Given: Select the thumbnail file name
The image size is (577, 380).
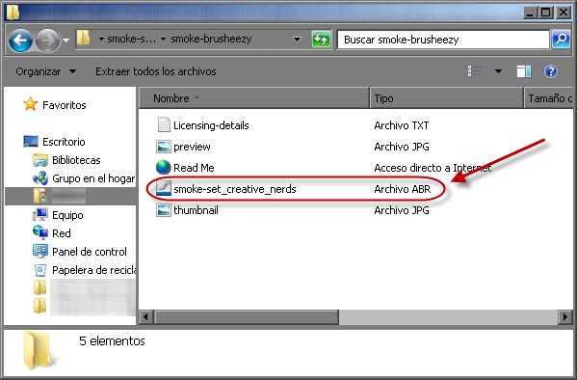Looking at the screenshot, I should tap(196, 210).
